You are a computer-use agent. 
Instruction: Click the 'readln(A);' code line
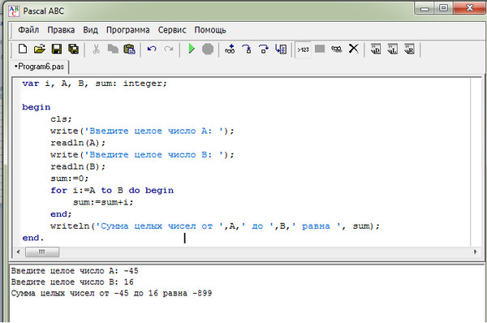click(78, 143)
